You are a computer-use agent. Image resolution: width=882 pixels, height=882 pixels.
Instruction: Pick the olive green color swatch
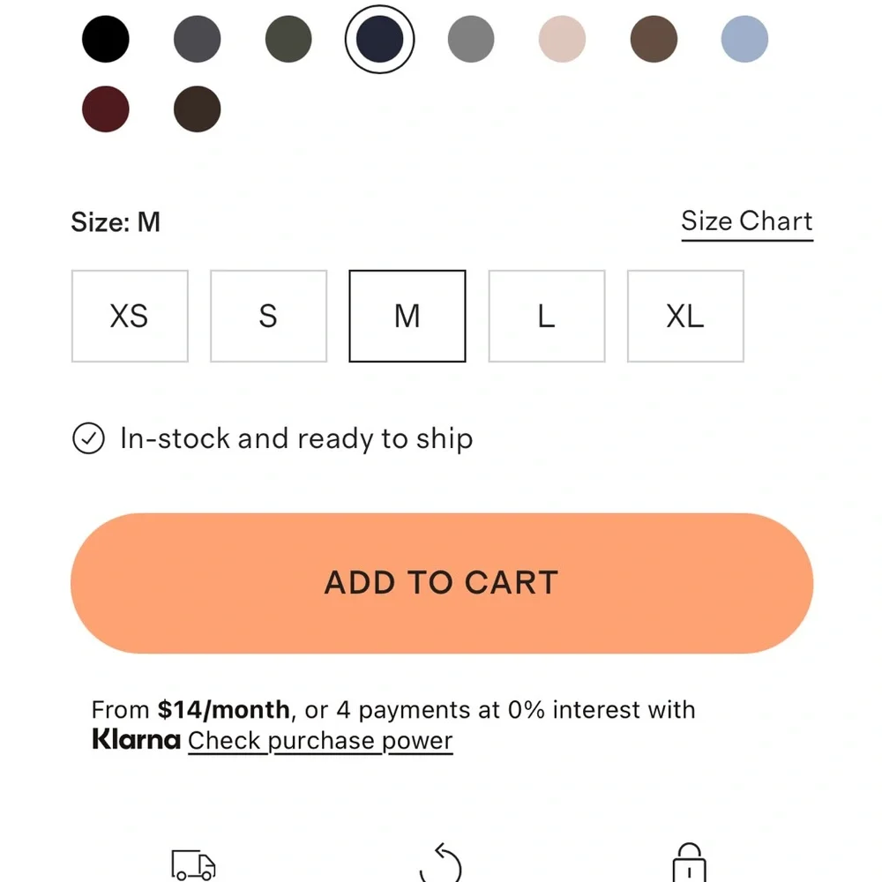pos(288,40)
